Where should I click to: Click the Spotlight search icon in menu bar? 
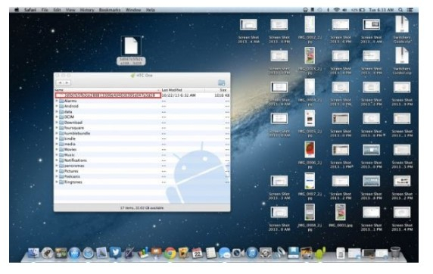coord(400,10)
